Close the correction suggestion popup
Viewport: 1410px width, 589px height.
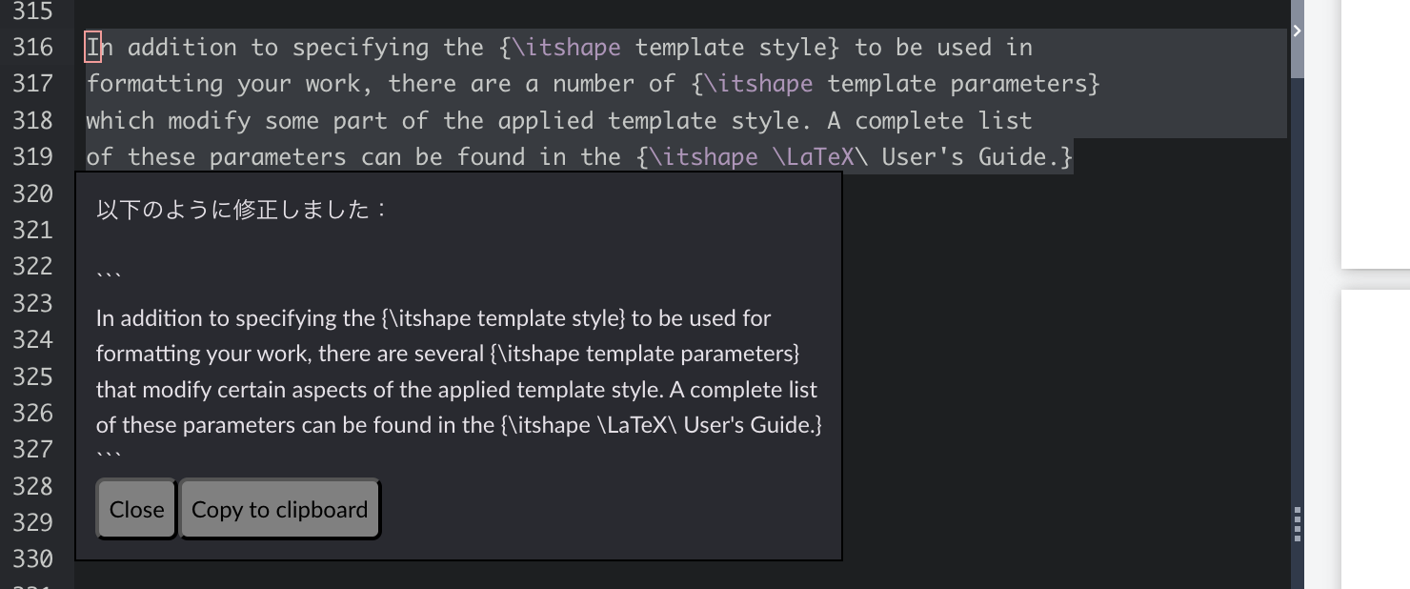pyautogui.click(x=136, y=509)
